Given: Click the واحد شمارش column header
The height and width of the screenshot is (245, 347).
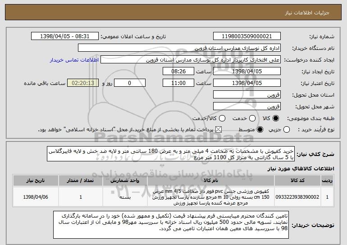Looking at the screenshot, I should pos(125,181).
